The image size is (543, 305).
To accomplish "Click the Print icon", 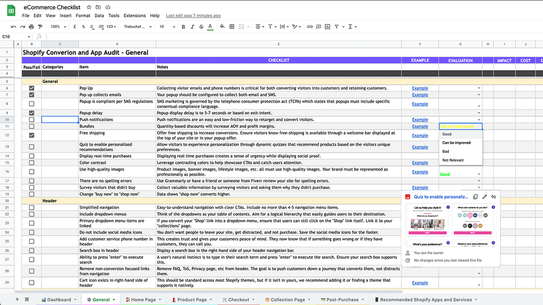I will (x=31, y=26).
